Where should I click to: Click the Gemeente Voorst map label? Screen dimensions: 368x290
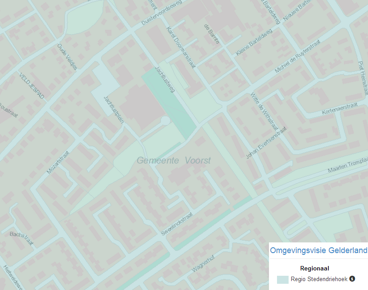click(174, 161)
